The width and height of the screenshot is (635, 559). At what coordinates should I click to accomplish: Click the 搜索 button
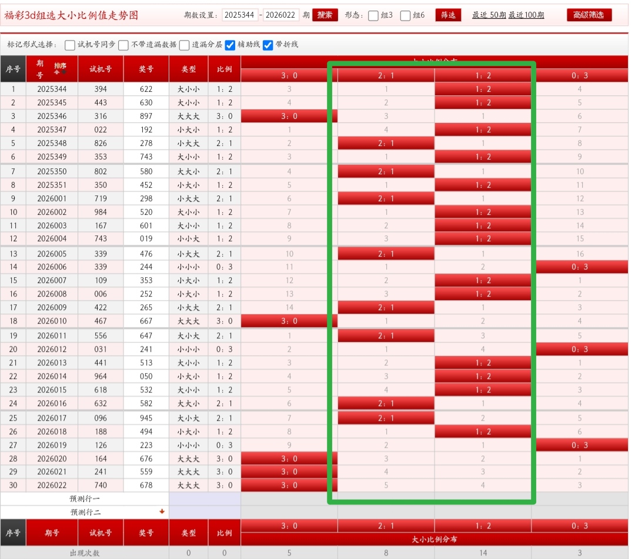(x=325, y=15)
